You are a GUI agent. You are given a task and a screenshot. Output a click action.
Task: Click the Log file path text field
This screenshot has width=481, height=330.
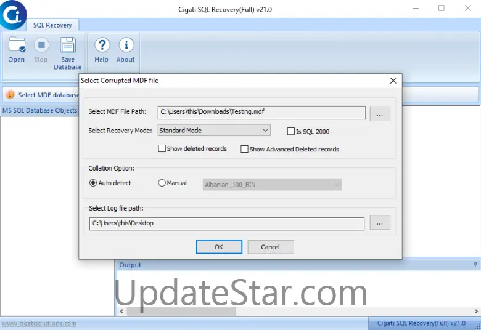[x=227, y=223]
